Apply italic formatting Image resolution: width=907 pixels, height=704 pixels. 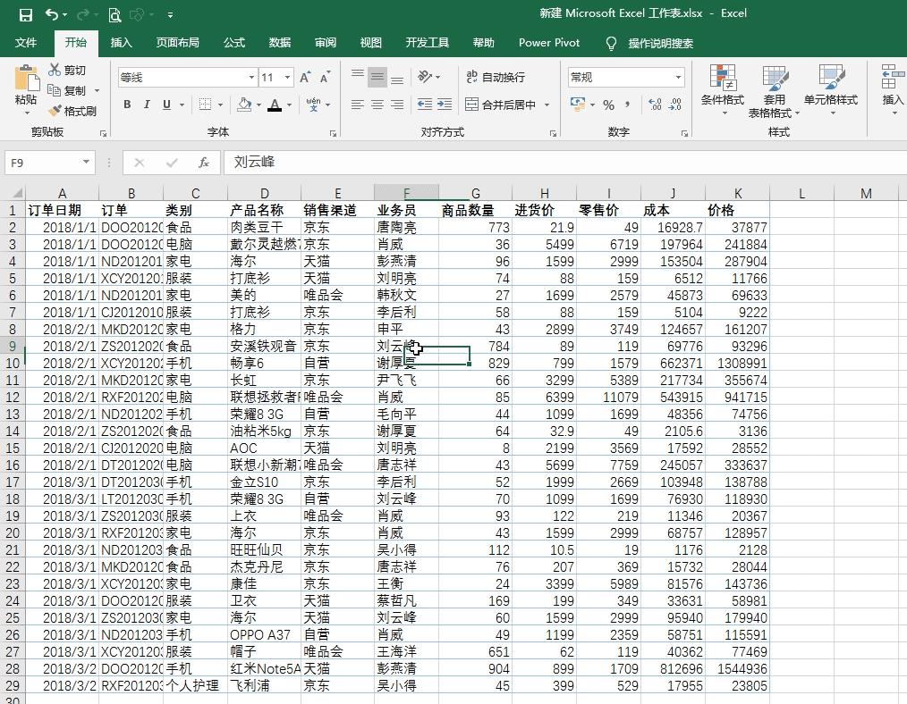click(147, 104)
